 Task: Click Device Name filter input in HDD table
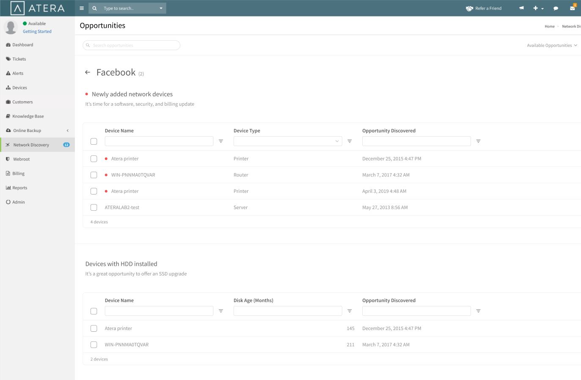(159, 311)
